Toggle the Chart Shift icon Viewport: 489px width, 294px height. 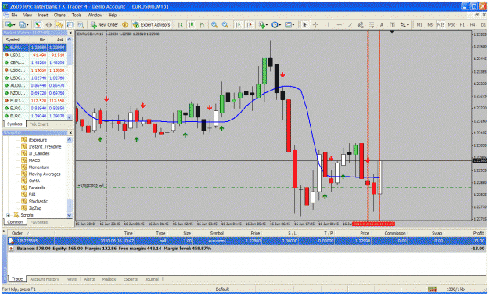pyautogui.click(x=249, y=24)
